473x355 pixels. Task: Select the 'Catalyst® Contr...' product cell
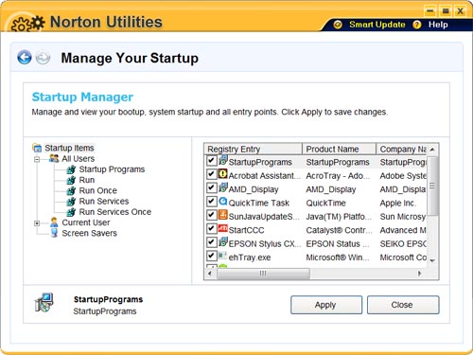pyautogui.click(x=339, y=230)
